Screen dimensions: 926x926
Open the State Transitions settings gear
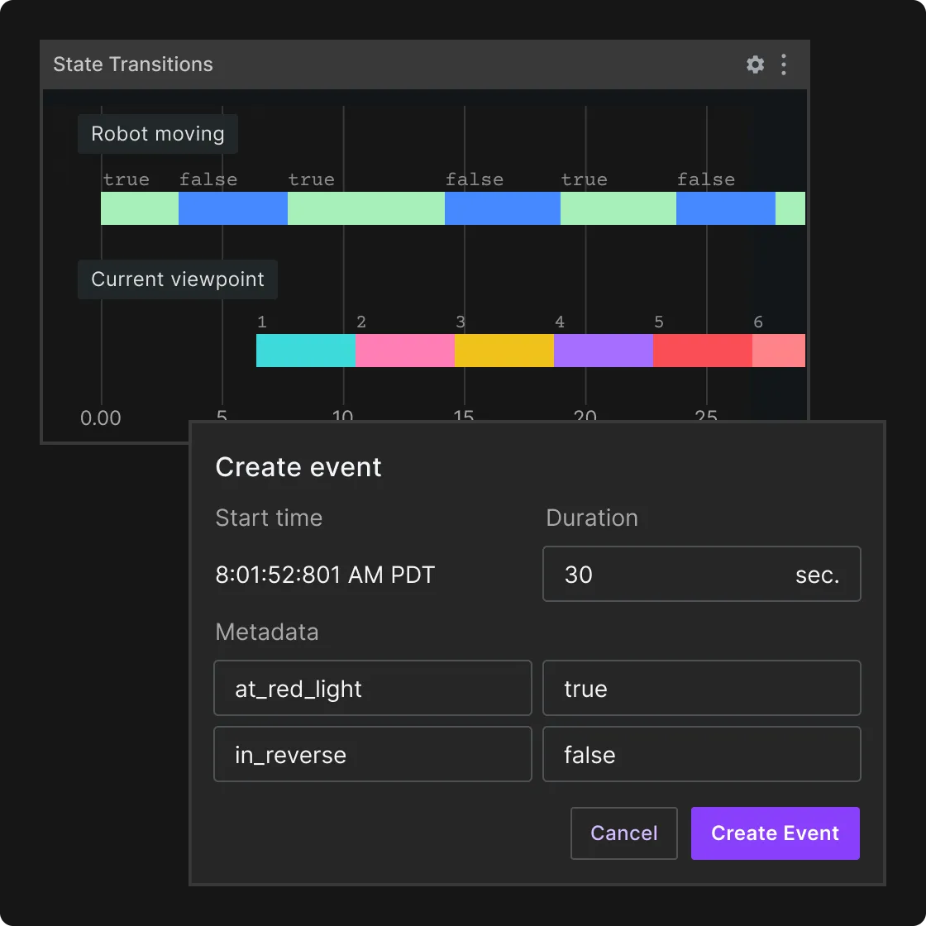pyautogui.click(x=755, y=64)
